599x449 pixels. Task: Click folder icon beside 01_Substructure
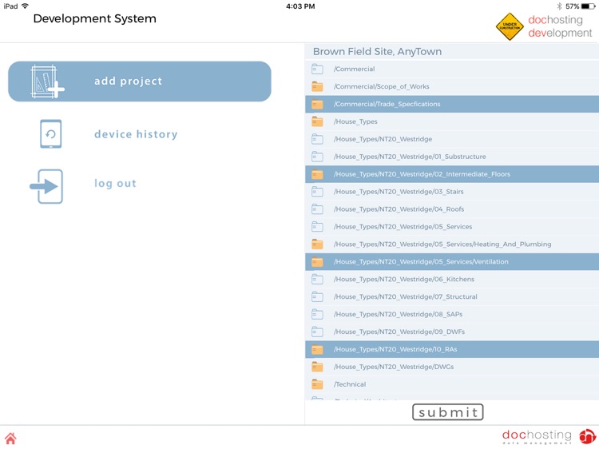pyautogui.click(x=317, y=157)
